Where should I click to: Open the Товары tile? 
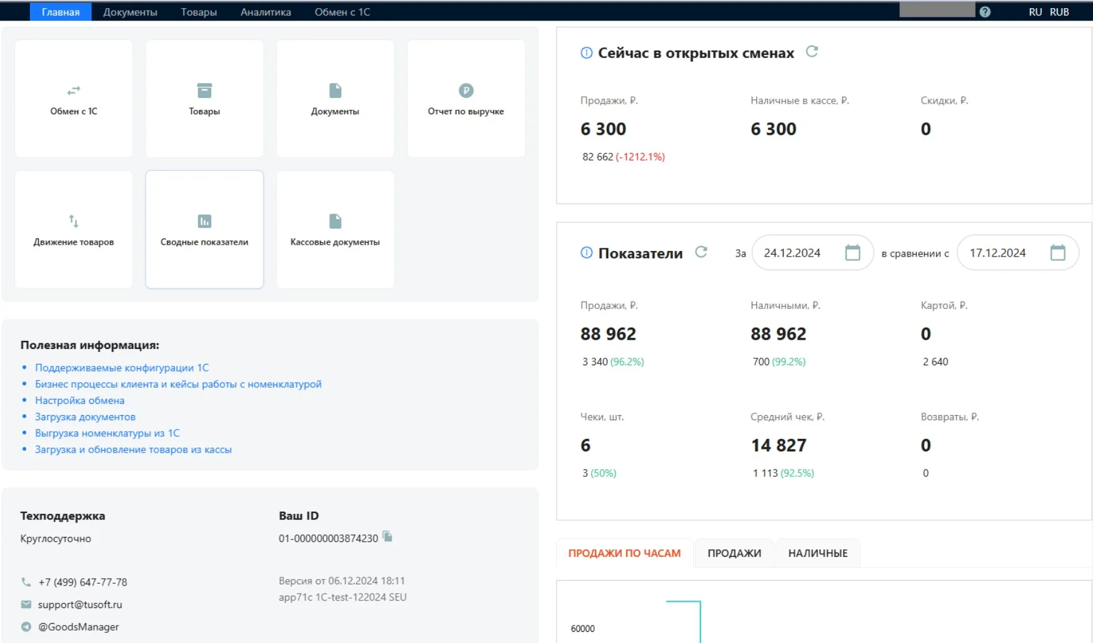point(204,99)
